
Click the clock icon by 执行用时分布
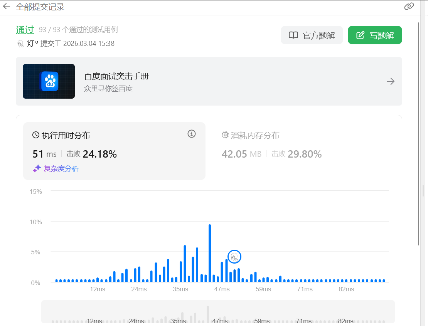36,135
